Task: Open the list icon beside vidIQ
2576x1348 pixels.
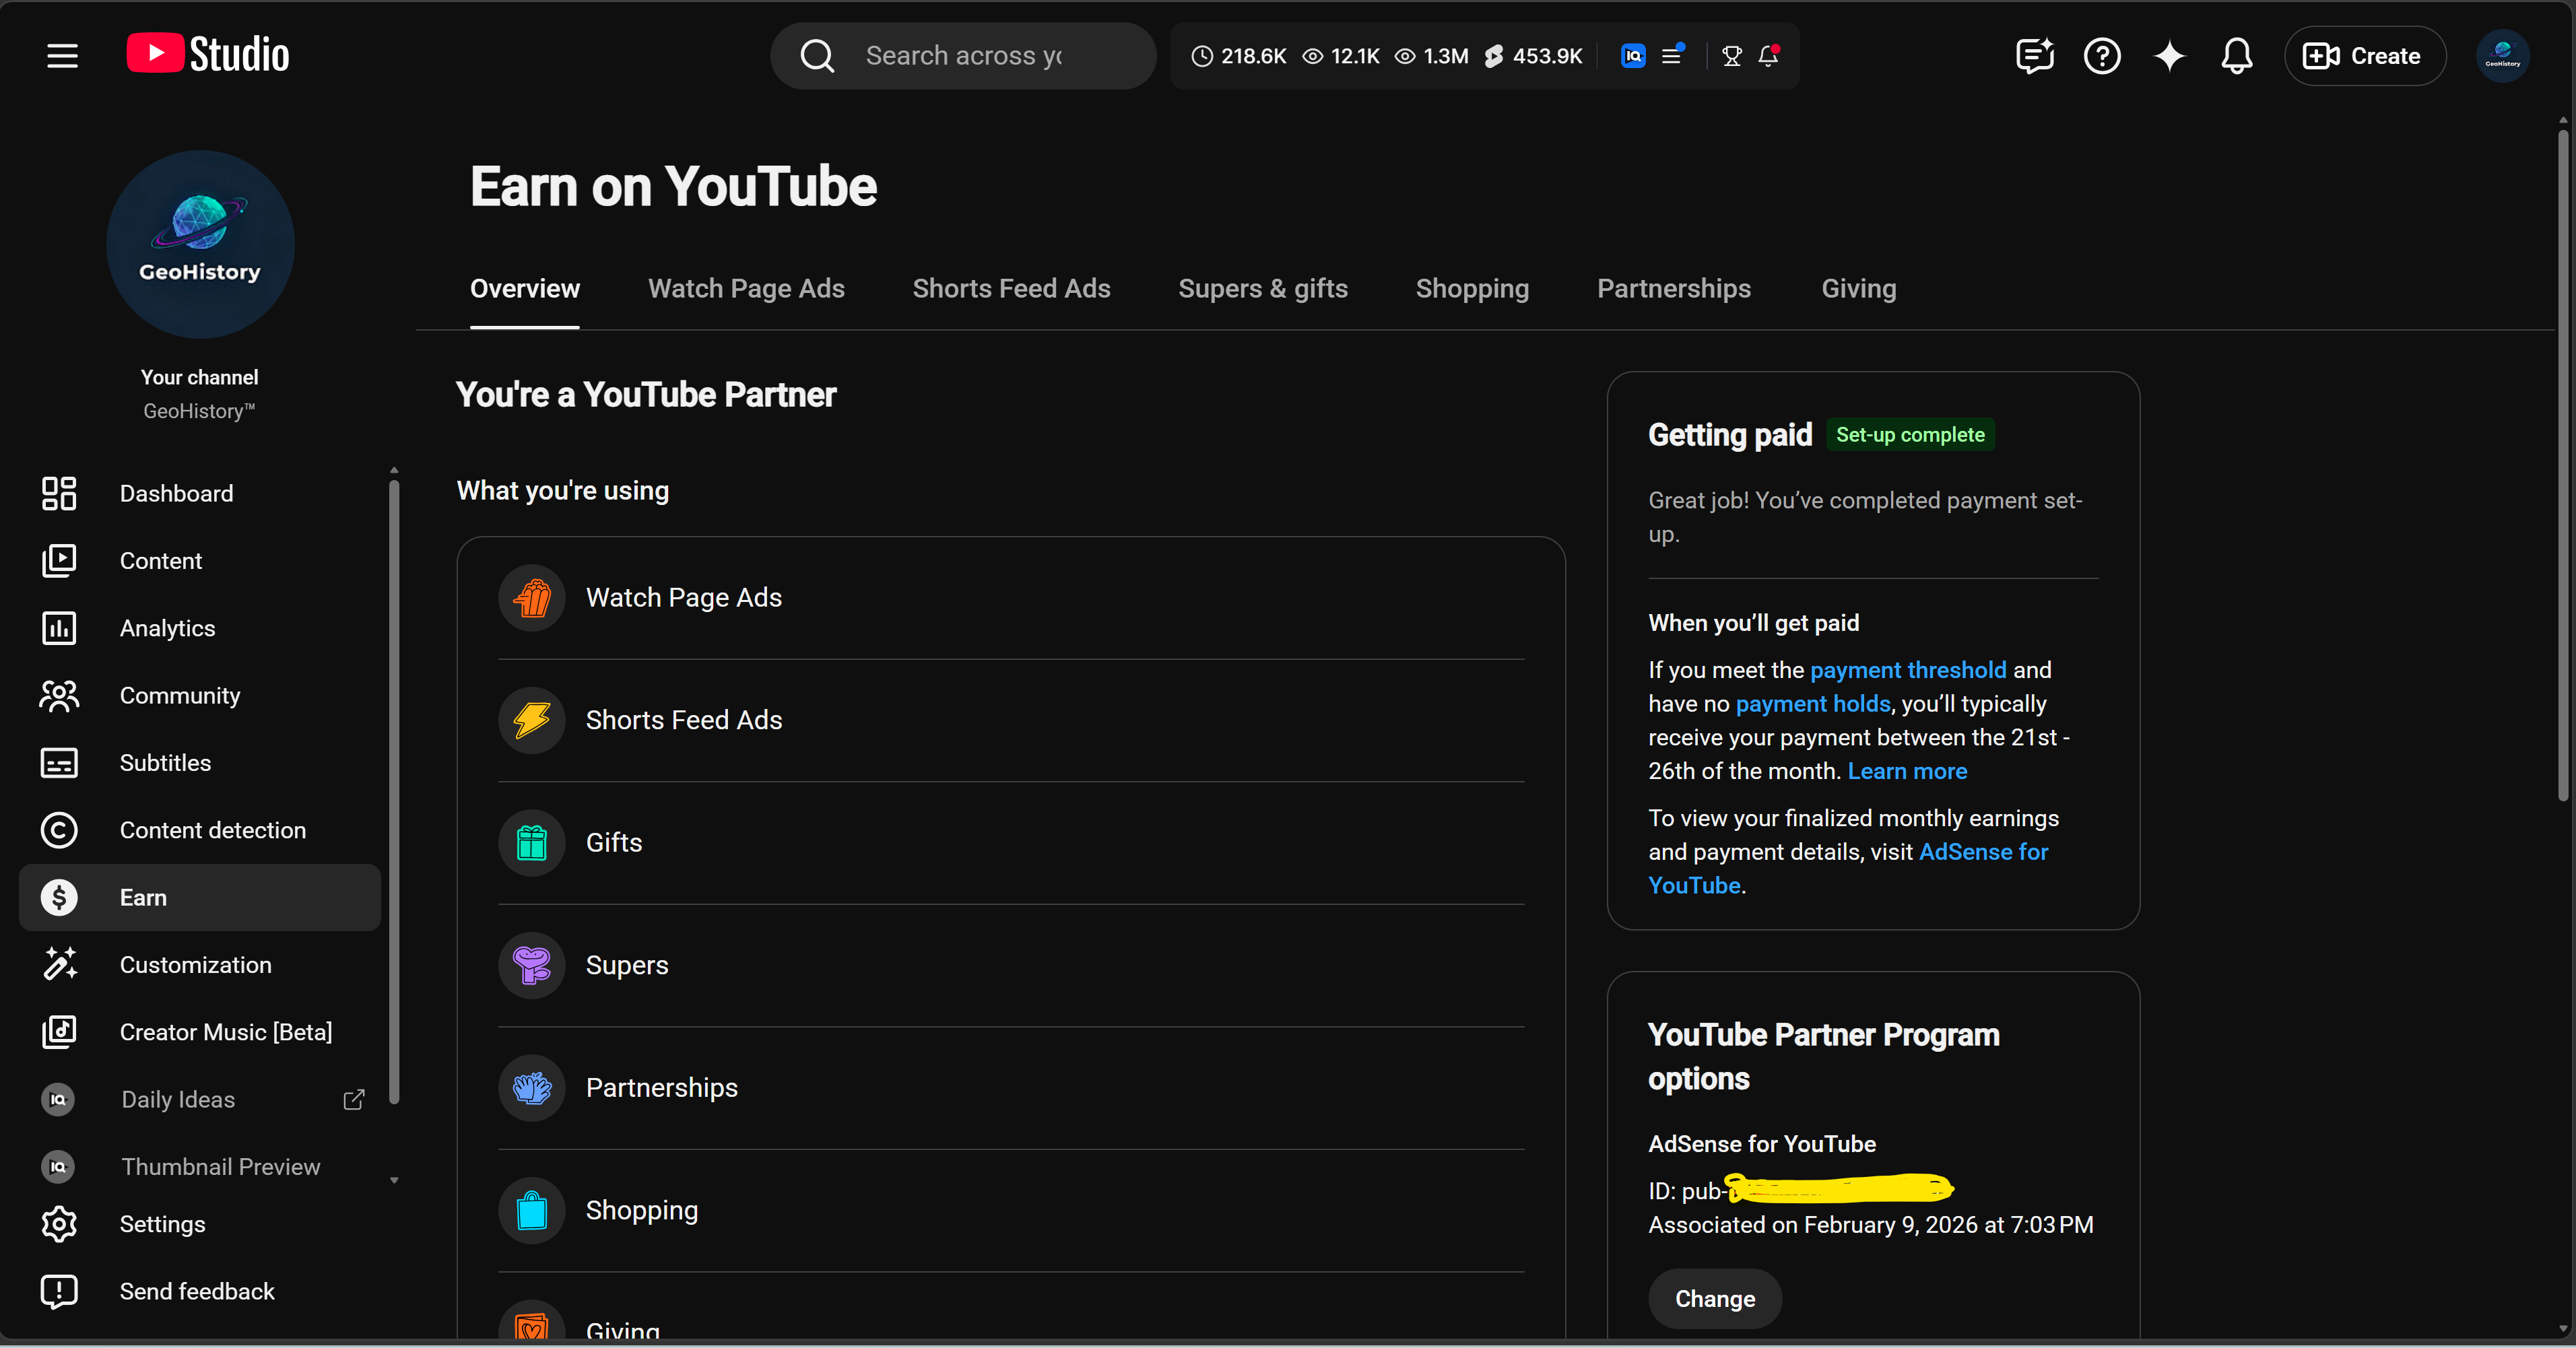Action: (x=1672, y=55)
